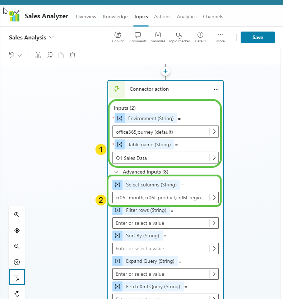Viewport: 283px width, 299px height.
Task: Open the Variables panel from the top toolbar
Action: 158,37
